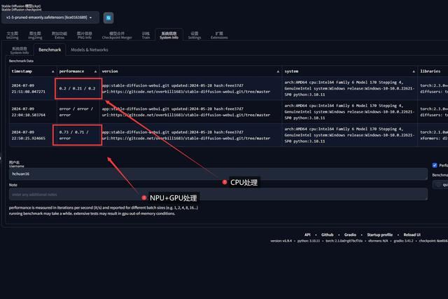Open the img2img tab
Image resolution: width=448 pixels, height=299 pixels.
point(34,35)
